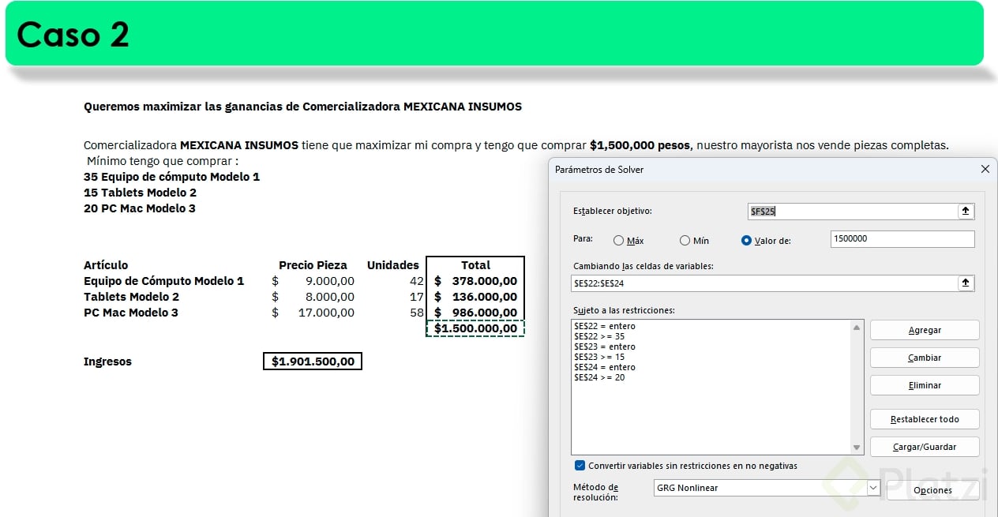Click the Eliminar button
This screenshot has height=517, width=998.
pyautogui.click(x=925, y=385)
